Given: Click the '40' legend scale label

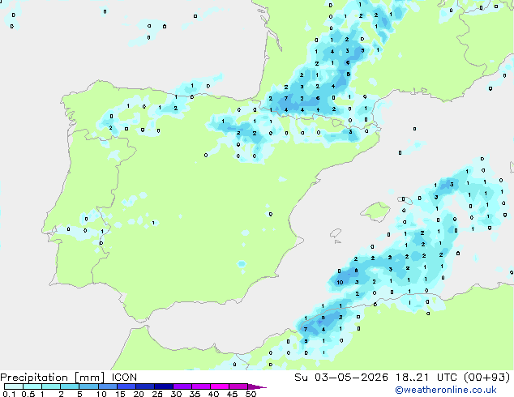Looking at the screenshot, I should [214, 394].
